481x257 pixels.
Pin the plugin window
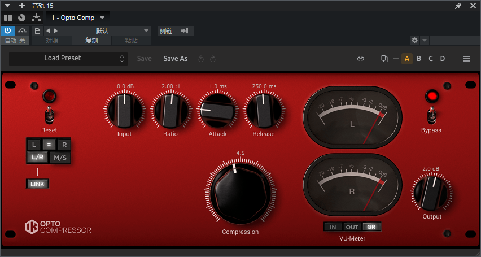(458, 6)
